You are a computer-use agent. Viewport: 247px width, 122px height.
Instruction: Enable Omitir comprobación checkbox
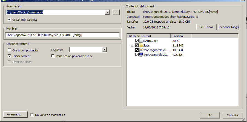click(10, 50)
